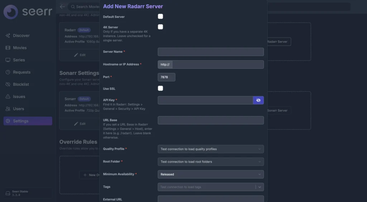This screenshot has height=202, width=367.
Task: Click the Override Rules heading
Action: tap(78, 142)
